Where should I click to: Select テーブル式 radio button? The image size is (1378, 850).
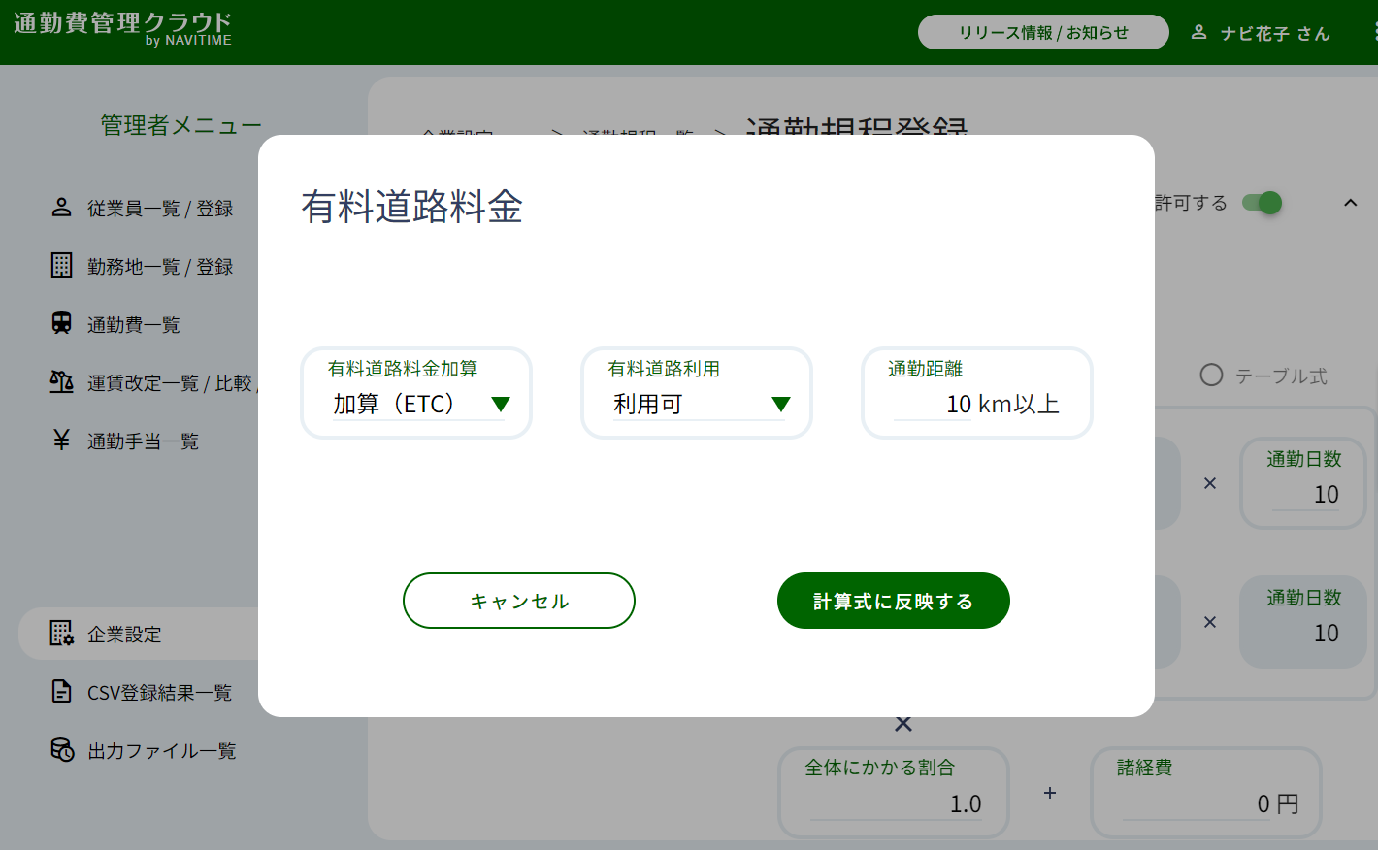pyautogui.click(x=1211, y=376)
